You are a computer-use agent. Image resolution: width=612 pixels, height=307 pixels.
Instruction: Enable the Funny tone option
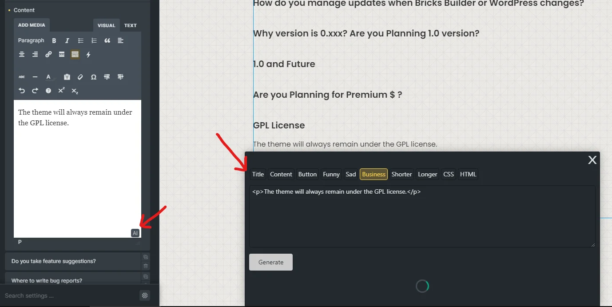click(x=331, y=174)
